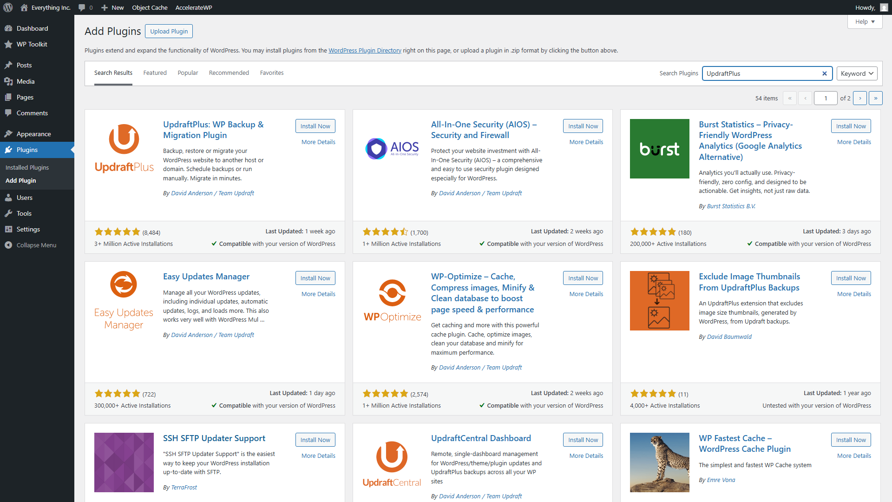The height and width of the screenshot is (502, 892).
Task: Click the green Burst plugin logo
Action: tap(659, 149)
